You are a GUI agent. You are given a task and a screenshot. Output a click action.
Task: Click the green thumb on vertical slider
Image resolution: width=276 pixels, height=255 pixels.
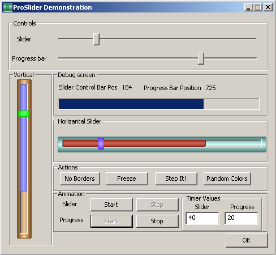[x=24, y=113]
